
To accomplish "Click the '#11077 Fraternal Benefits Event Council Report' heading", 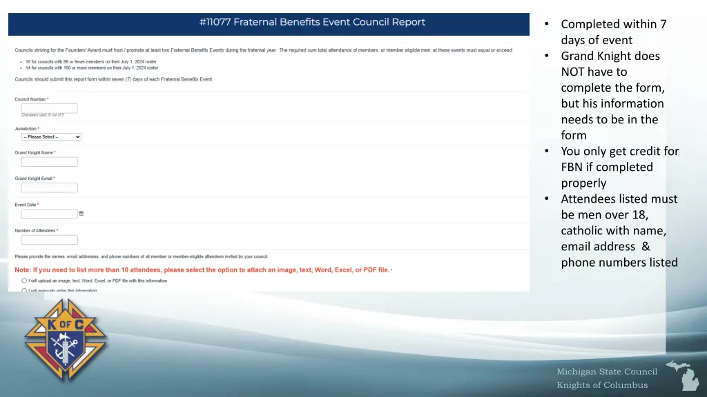I will point(312,22).
